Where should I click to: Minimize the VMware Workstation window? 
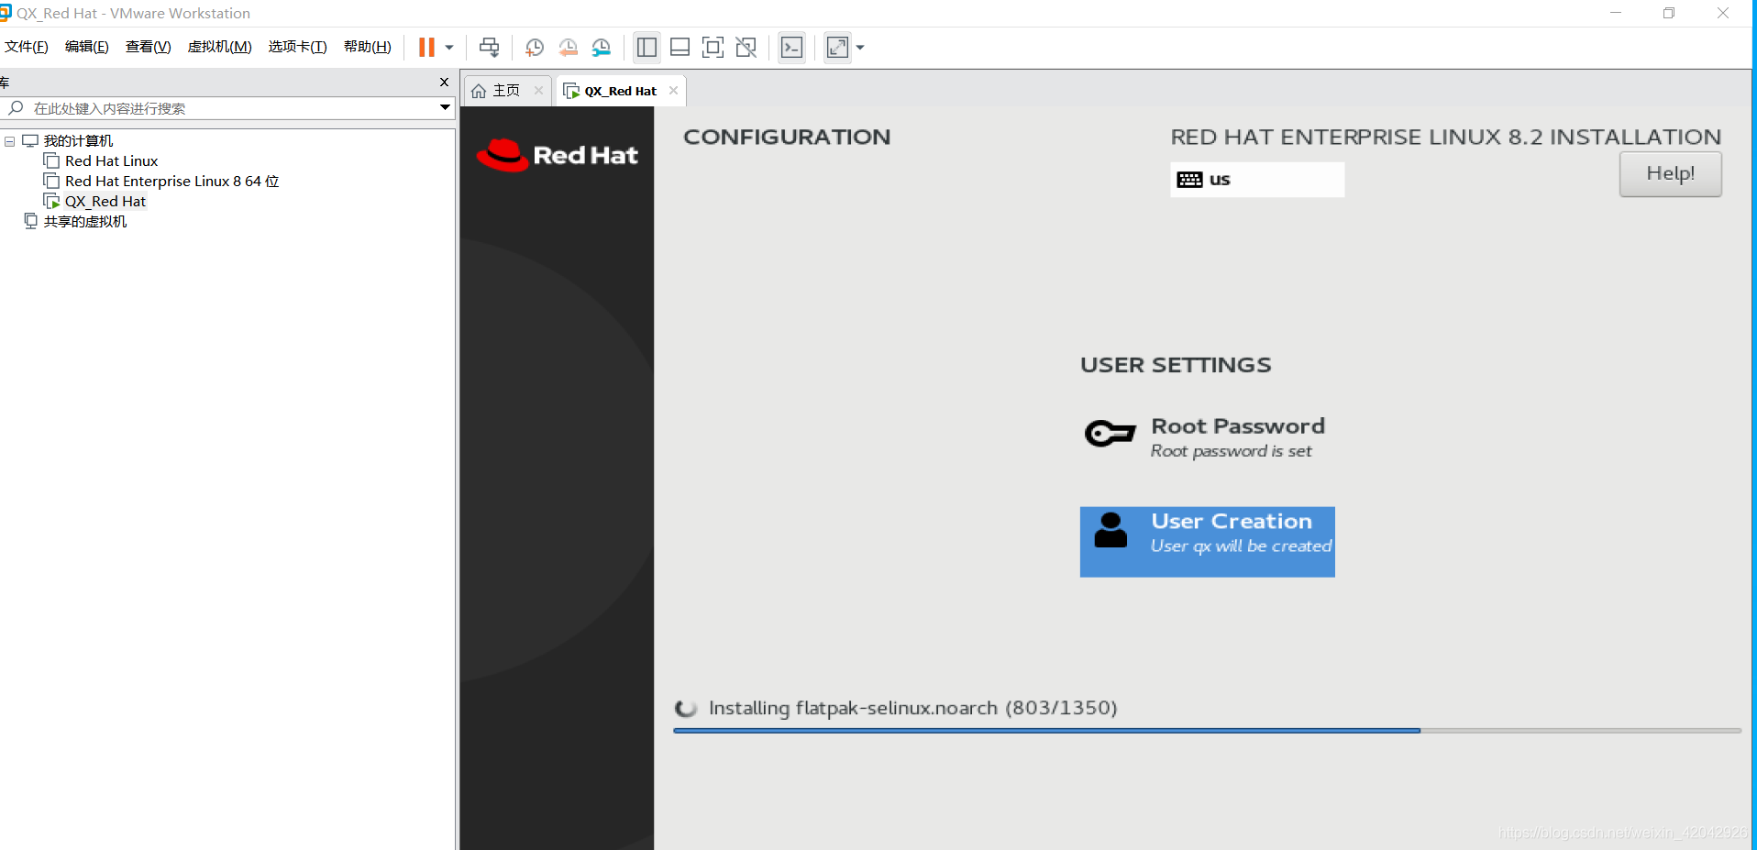1616,13
